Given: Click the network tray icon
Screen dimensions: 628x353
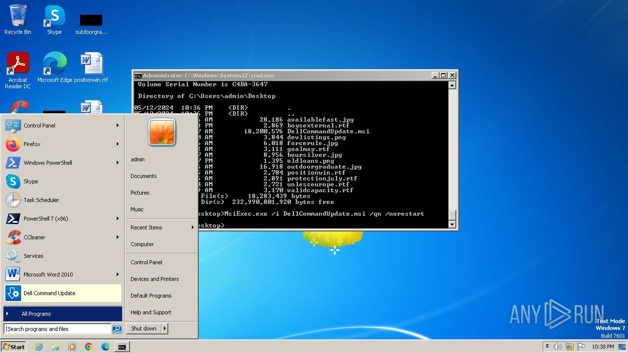Looking at the screenshot, I should [x=570, y=347].
